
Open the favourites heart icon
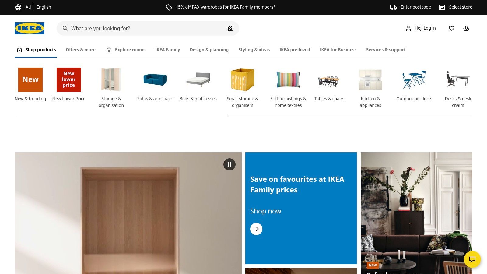tap(452, 28)
